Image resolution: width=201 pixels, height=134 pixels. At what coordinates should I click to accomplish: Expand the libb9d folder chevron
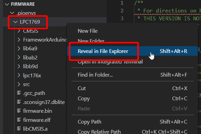(x=19, y=66)
